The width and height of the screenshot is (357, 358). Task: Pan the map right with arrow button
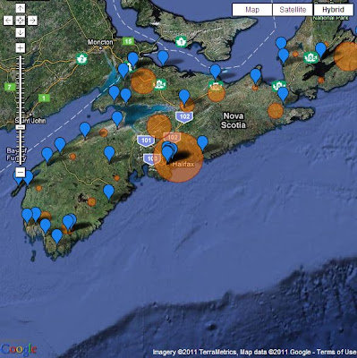(x=32, y=21)
